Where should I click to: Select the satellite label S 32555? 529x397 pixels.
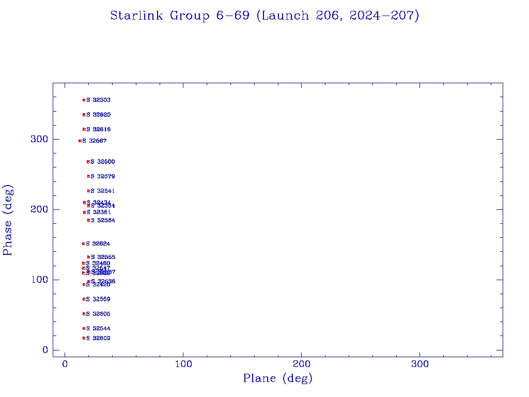click(x=103, y=257)
